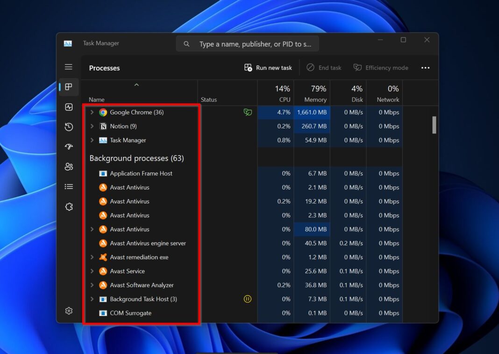Open Task Manager settings gear
Viewport: 499px width, 354px height.
point(69,311)
